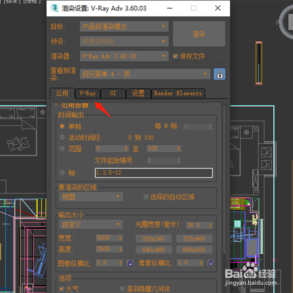
Task: Toggle the pixel aspect ratio lock icon
Action: [210, 263]
